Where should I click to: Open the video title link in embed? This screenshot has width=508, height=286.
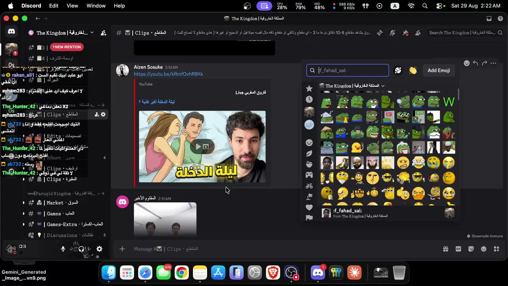pyautogui.click(x=157, y=102)
